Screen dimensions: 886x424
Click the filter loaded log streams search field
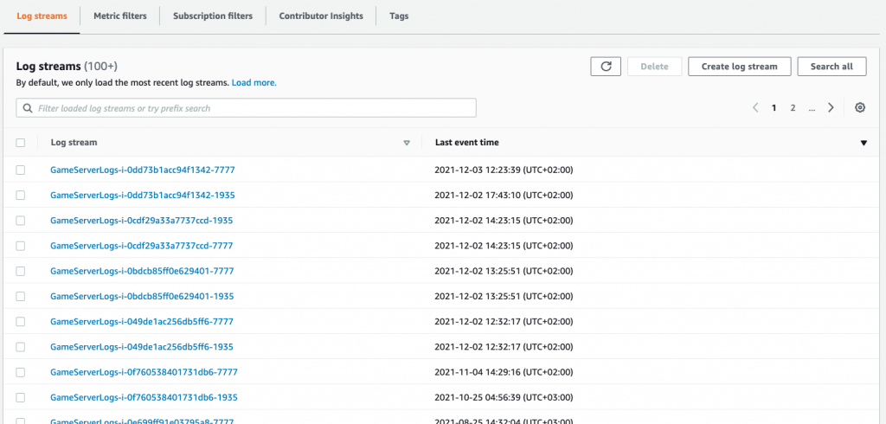246,108
